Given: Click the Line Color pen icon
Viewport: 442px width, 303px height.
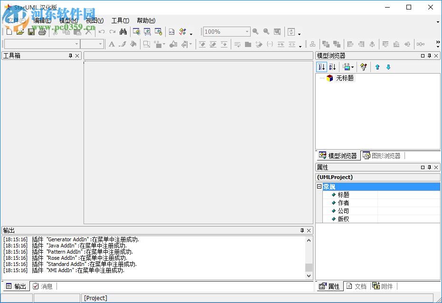Looking at the screenshot, I should pos(122,44).
